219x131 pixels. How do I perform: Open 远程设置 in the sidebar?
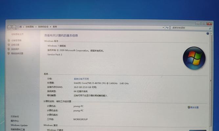(15, 45)
